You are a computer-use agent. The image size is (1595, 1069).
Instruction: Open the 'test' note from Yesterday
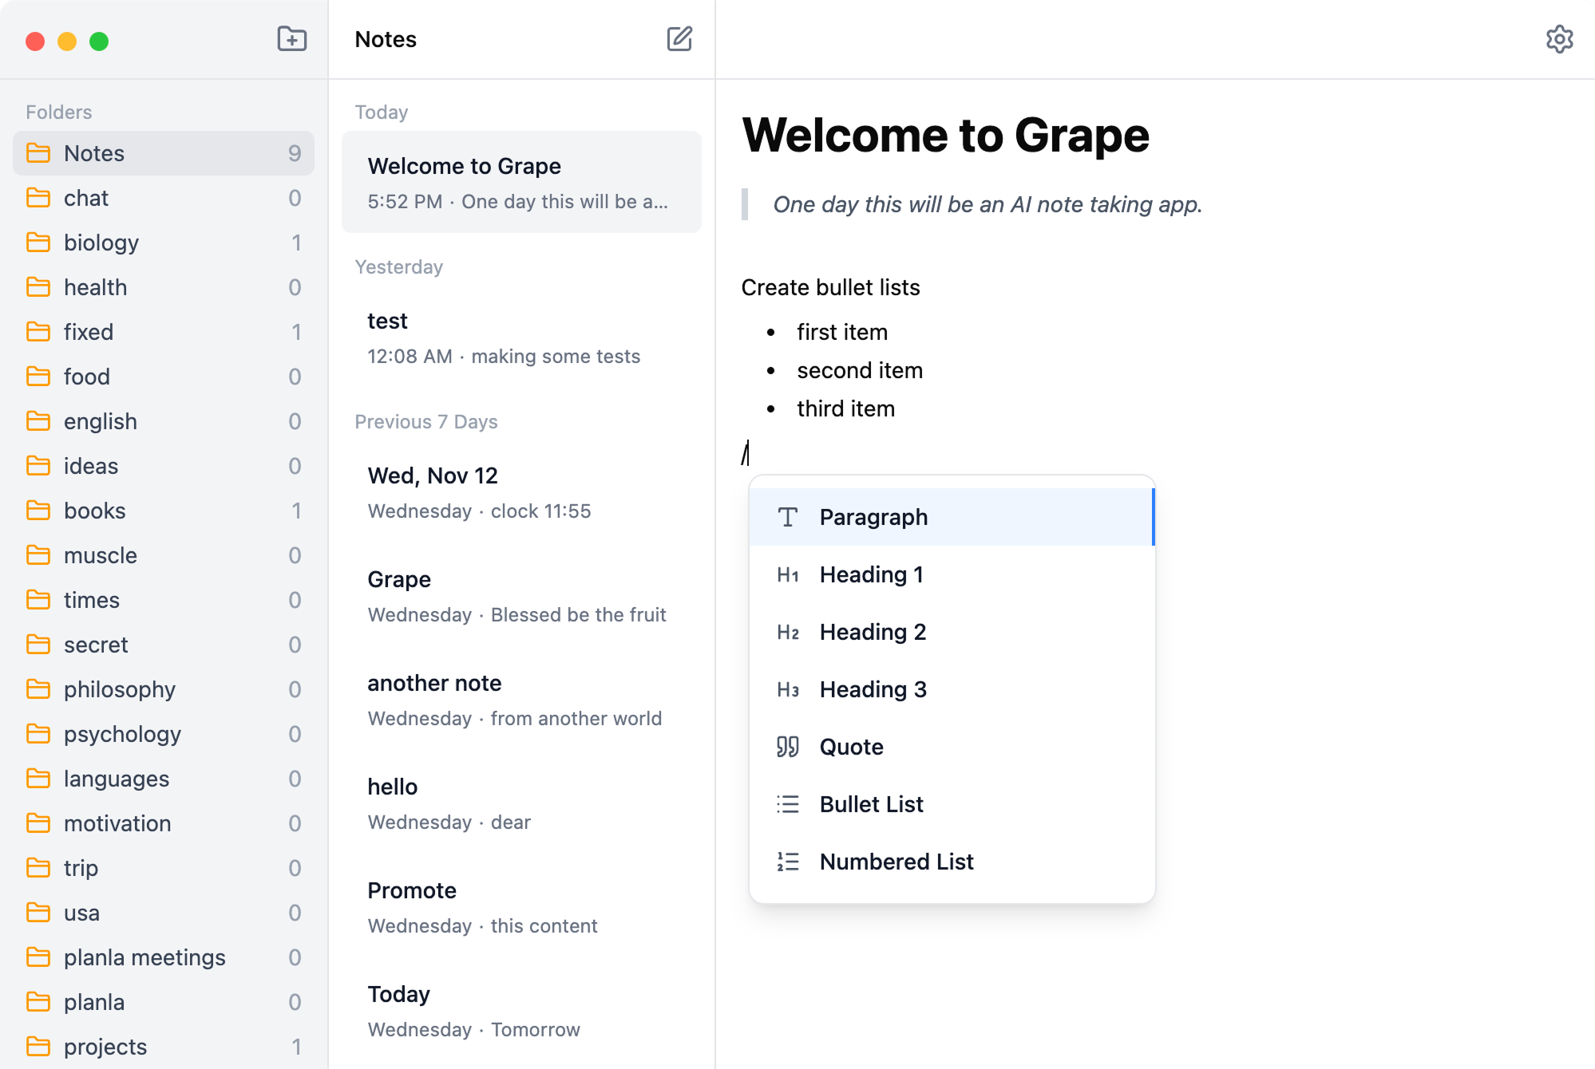pyautogui.click(x=521, y=337)
